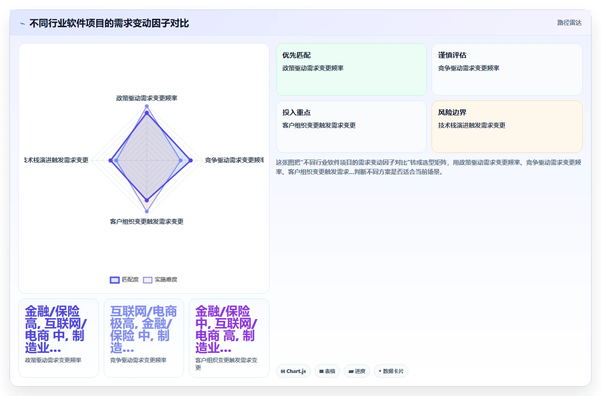601x396 pixels.
Task: Click the bottommost radar data point
Action: (146, 211)
